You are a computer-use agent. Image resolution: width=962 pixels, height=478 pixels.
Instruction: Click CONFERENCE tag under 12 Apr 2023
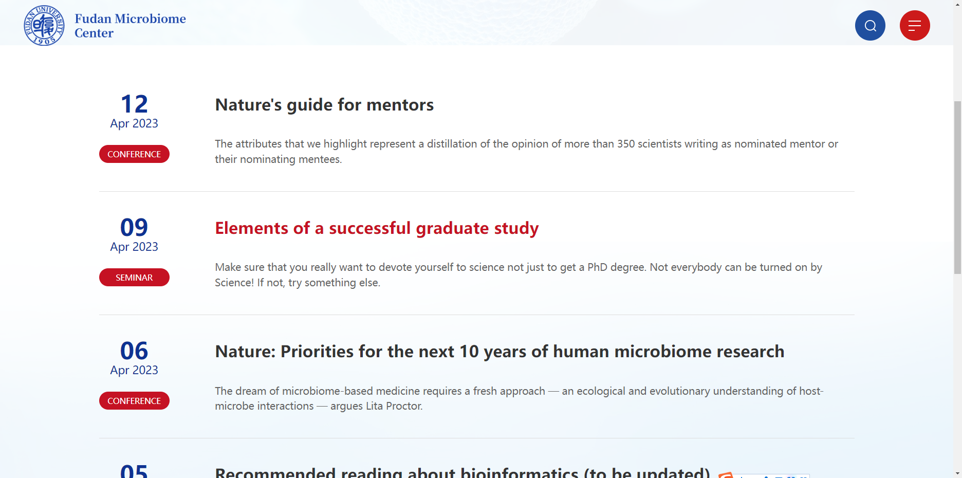click(134, 154)
